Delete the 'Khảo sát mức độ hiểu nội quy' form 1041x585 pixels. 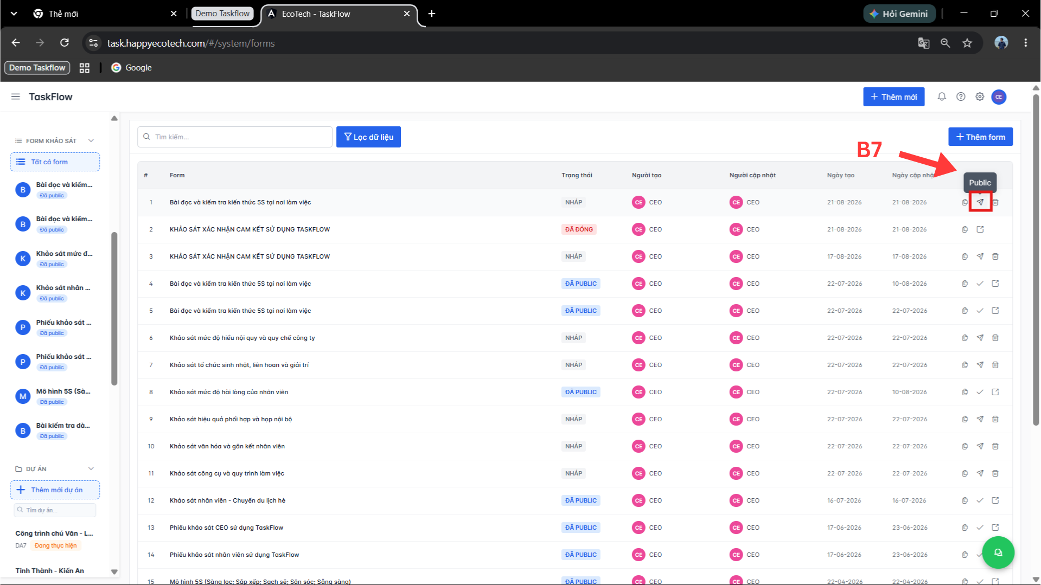tap(995, 338)
